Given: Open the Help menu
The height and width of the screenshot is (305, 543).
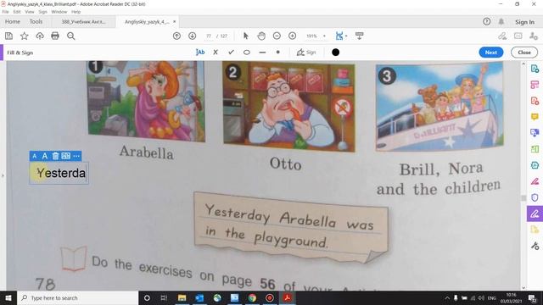Looking at the screenshot, I should [x=76, y=12].
